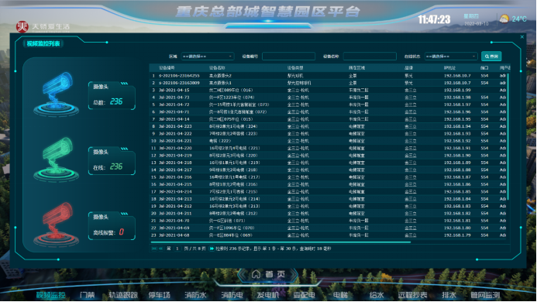Screen dimensions: 537x302
Task: Click the 设备名称 column header
Action: 217,68
